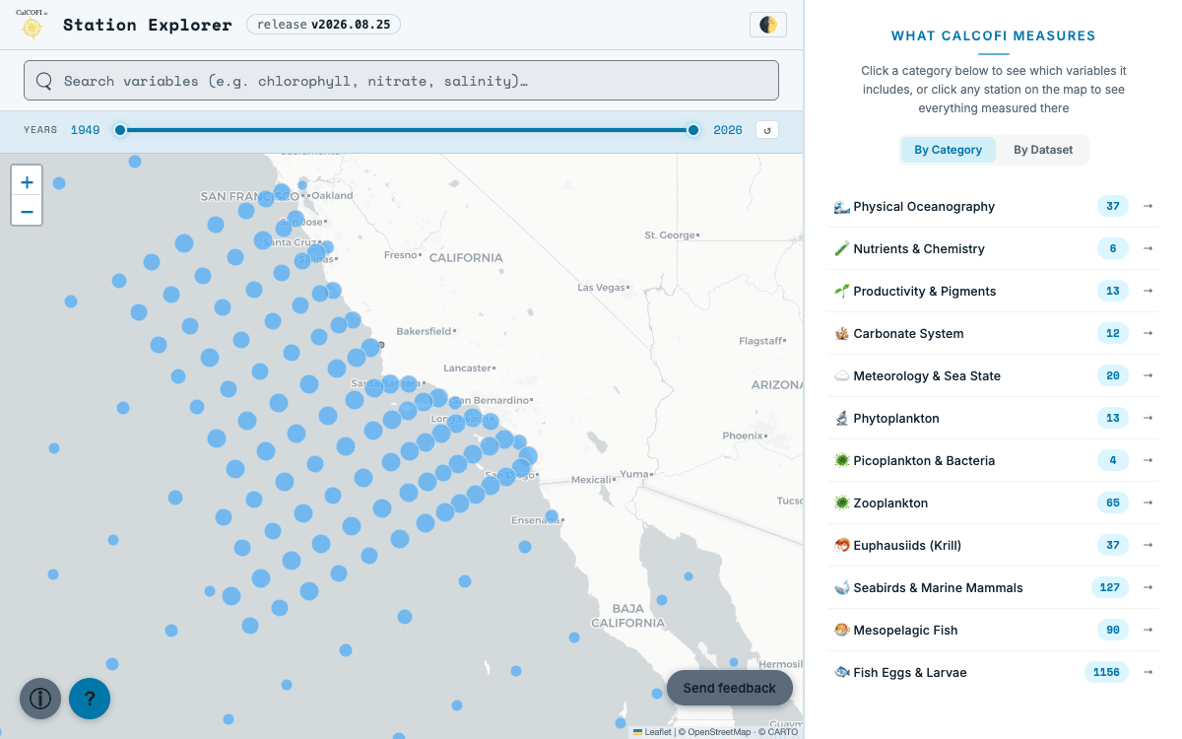Click the Phytoplankton microscope icon
The height and width of the screenshot is (739, 1182).
point(841,419)
